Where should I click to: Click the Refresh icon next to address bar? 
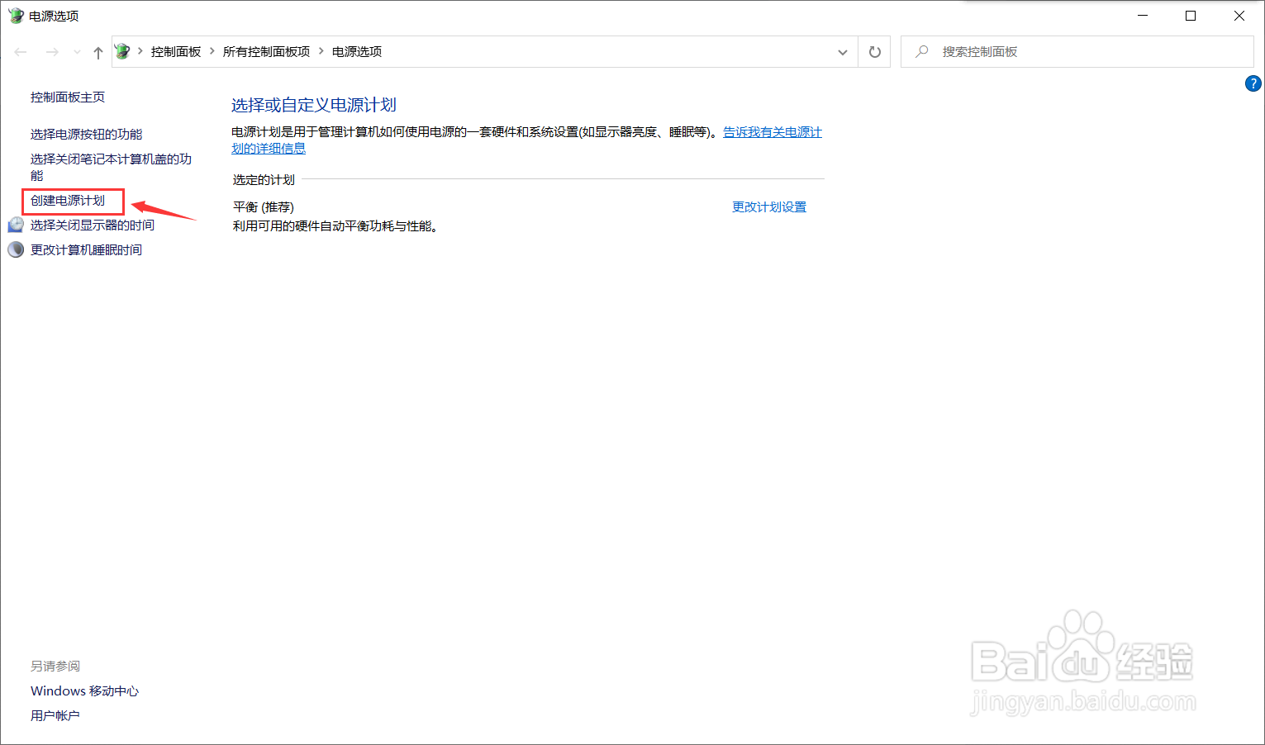click(x=873, y=51)
